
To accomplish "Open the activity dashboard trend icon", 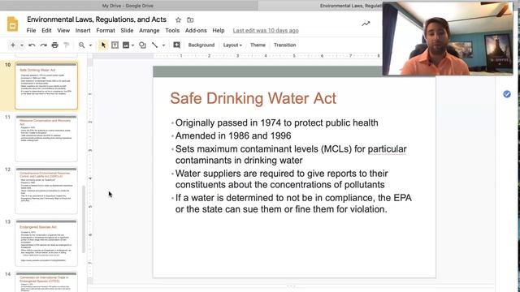I will (x=366, y=24).
